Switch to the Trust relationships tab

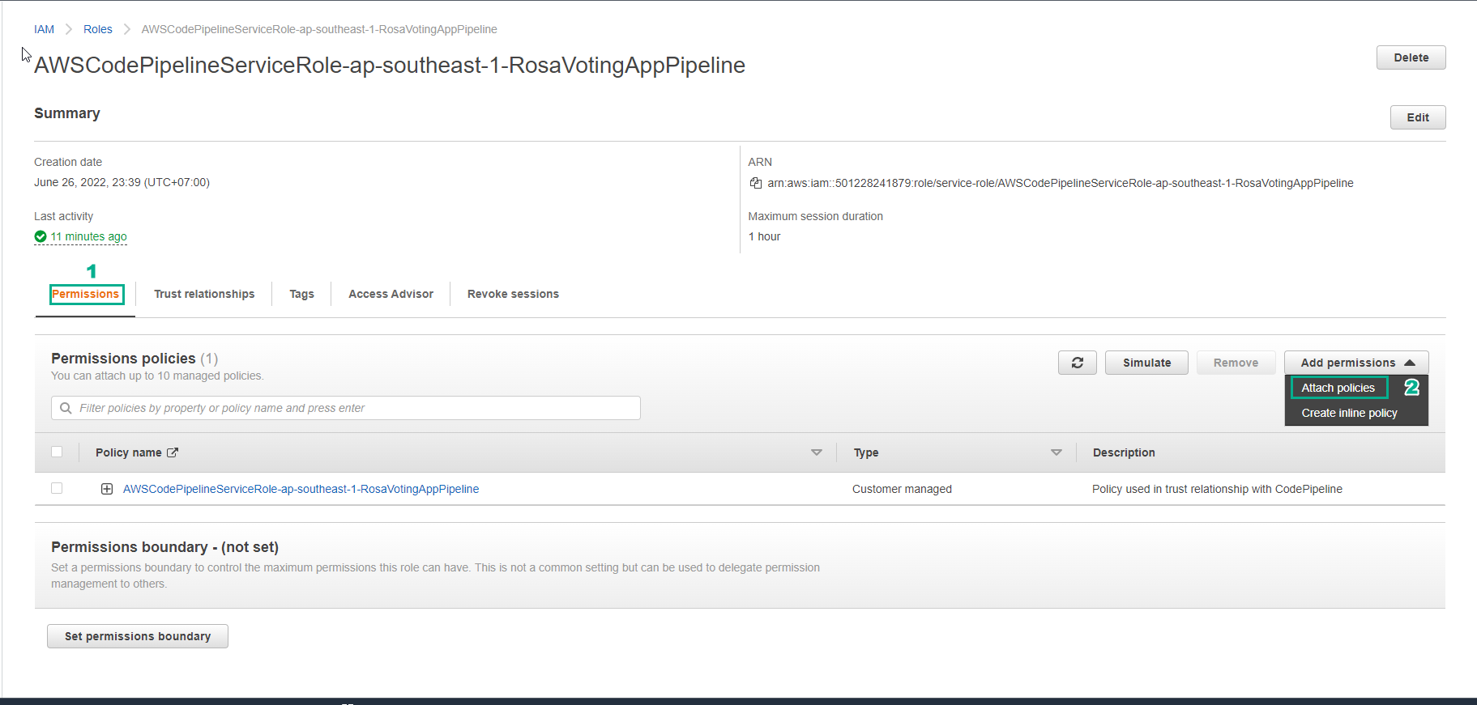[204, 294]
